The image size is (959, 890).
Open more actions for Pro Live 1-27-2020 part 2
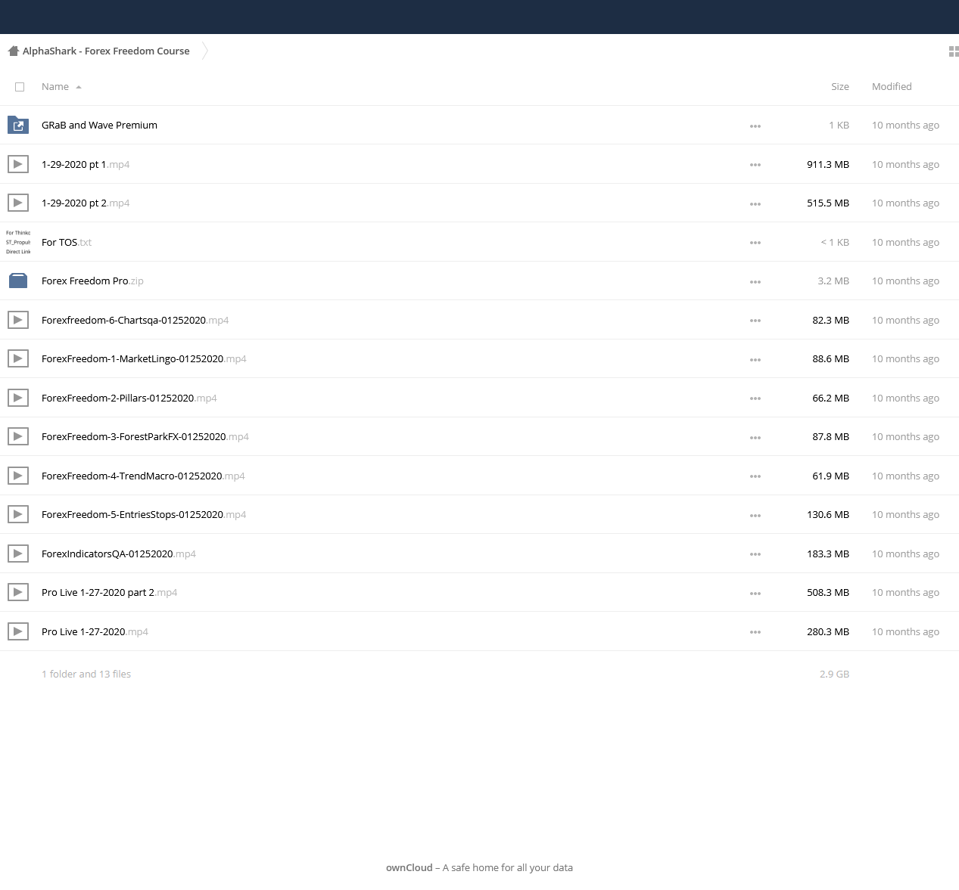click(755, 594)
